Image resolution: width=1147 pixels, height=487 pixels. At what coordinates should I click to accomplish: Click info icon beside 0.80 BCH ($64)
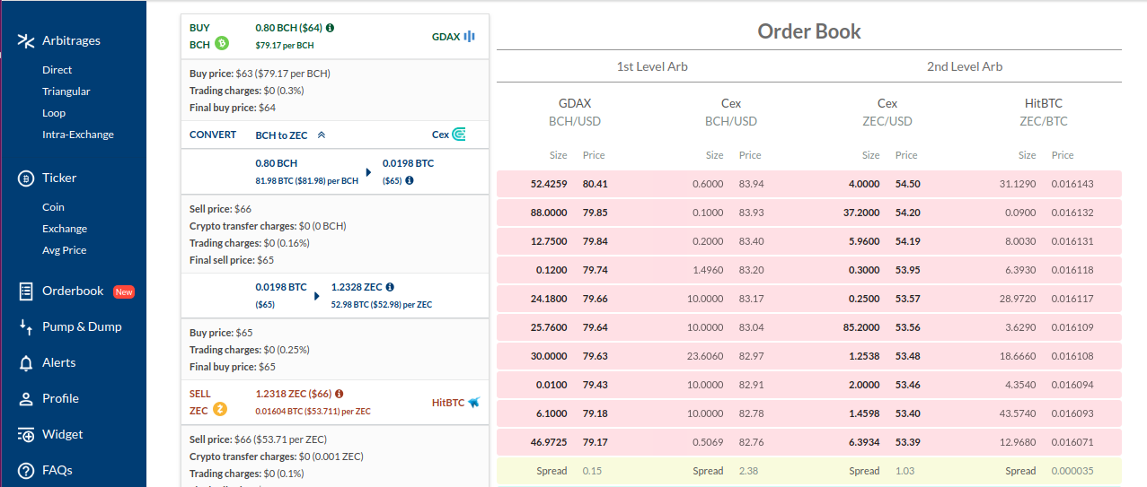[330, 28]
